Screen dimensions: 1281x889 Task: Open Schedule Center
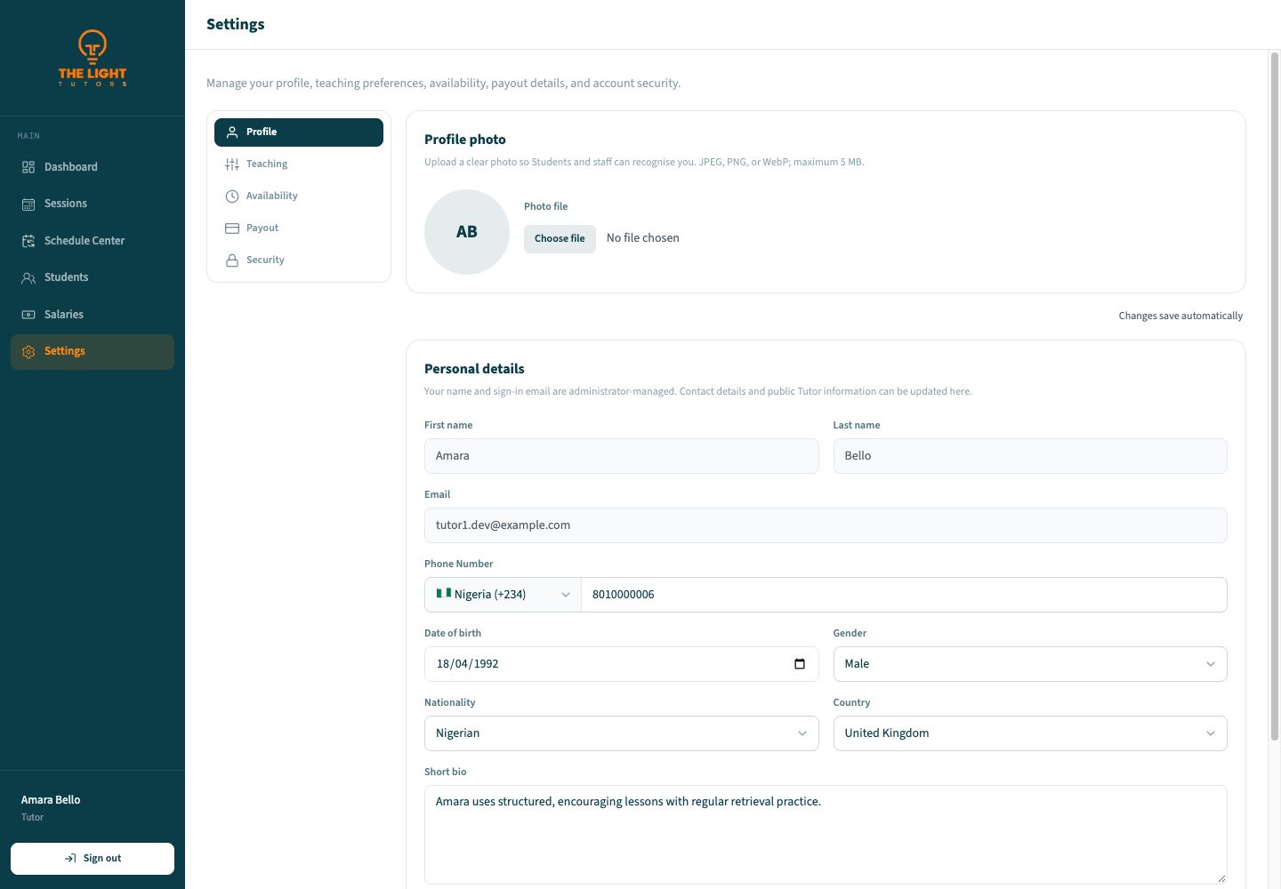click(x=93, y=241)
